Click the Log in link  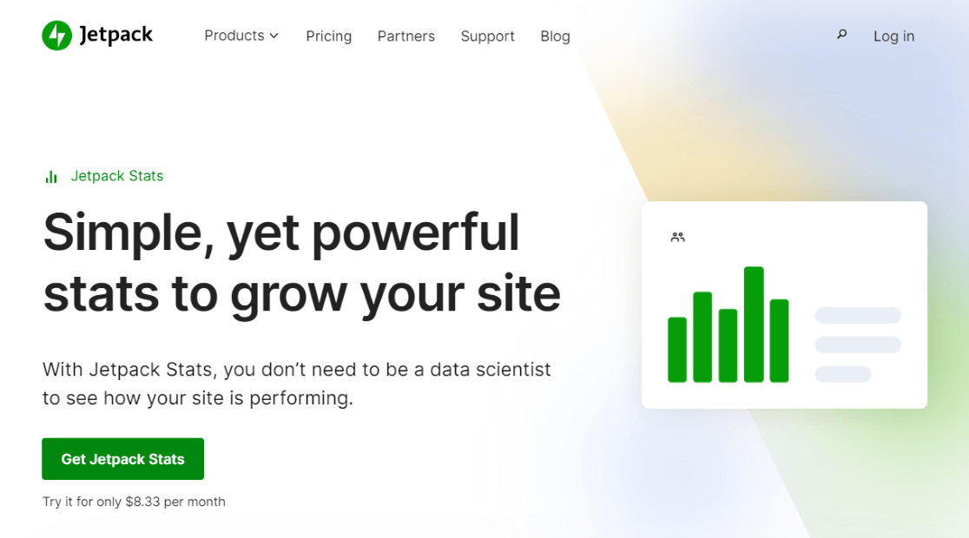pos(893,36)
